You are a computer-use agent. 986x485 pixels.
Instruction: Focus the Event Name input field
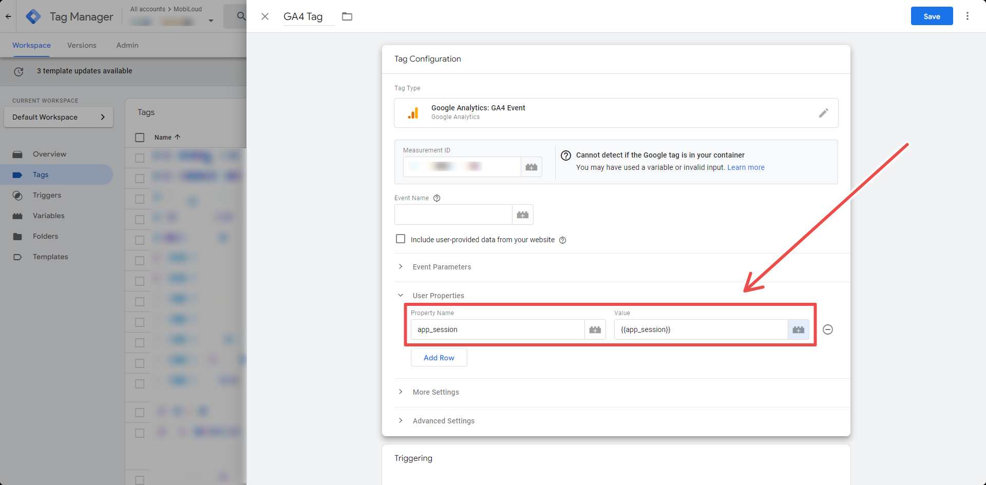point(453,215)
